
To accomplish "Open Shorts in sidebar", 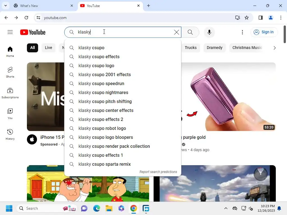I will (10, 73).
